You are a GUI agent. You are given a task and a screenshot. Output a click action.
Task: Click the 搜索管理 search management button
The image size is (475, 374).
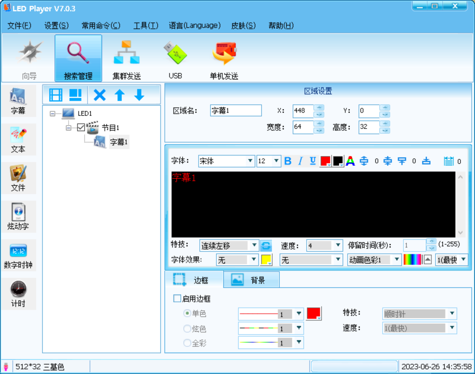coord(78,58)
